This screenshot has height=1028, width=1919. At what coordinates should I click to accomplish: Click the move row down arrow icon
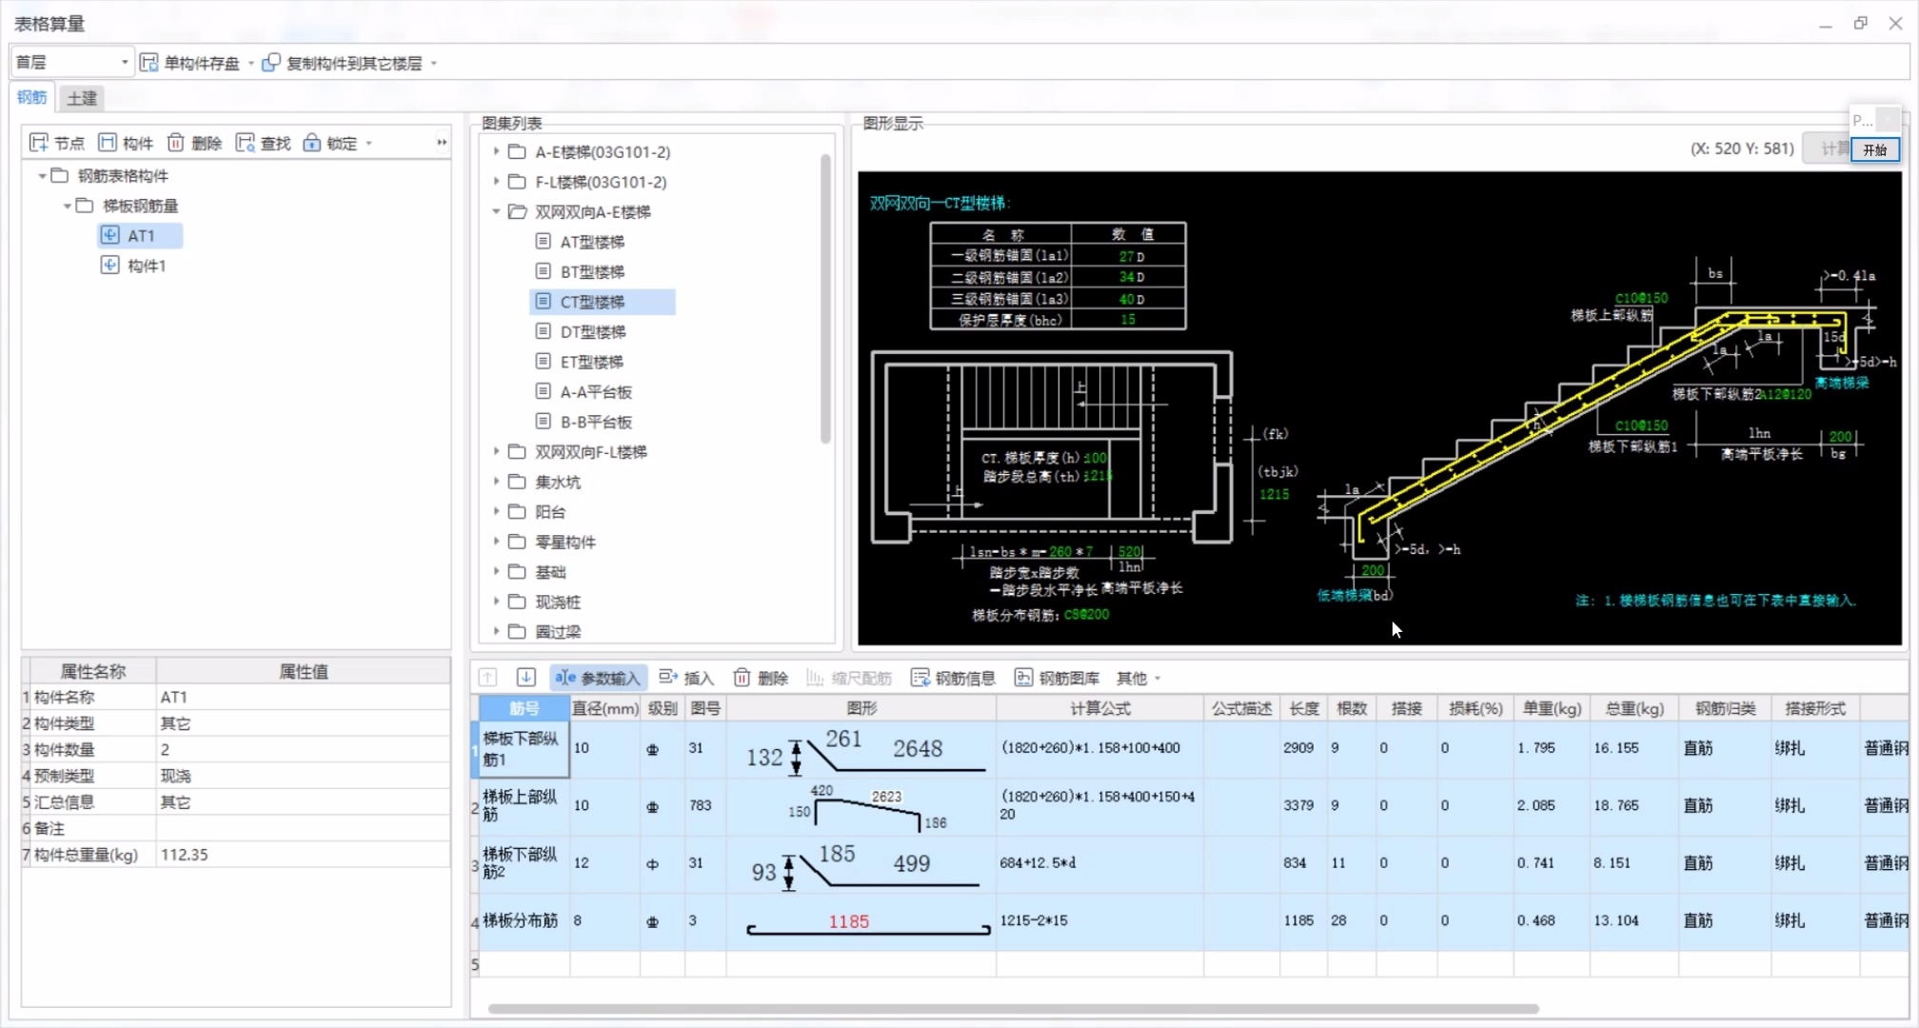click(x=525, y=678)
